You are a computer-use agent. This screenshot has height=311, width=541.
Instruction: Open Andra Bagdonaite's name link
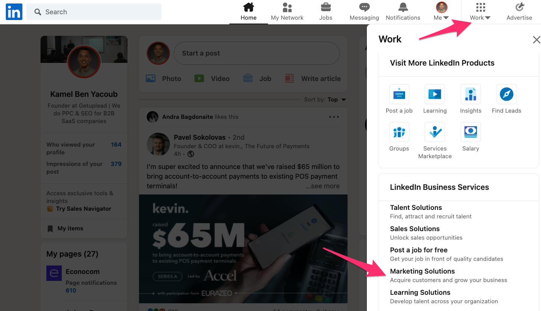tap(188, 117)
